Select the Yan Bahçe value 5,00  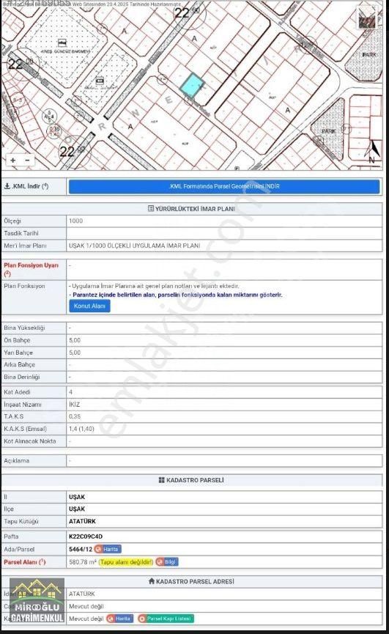coord(75,353)
